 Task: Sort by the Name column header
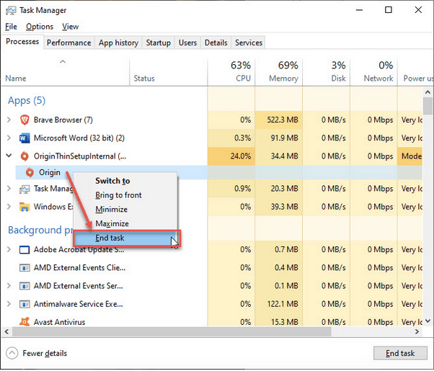coord(66,72)
